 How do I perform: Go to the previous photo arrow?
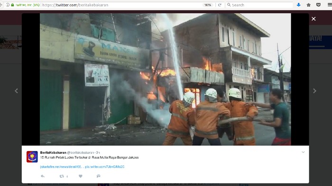[16, 91]
